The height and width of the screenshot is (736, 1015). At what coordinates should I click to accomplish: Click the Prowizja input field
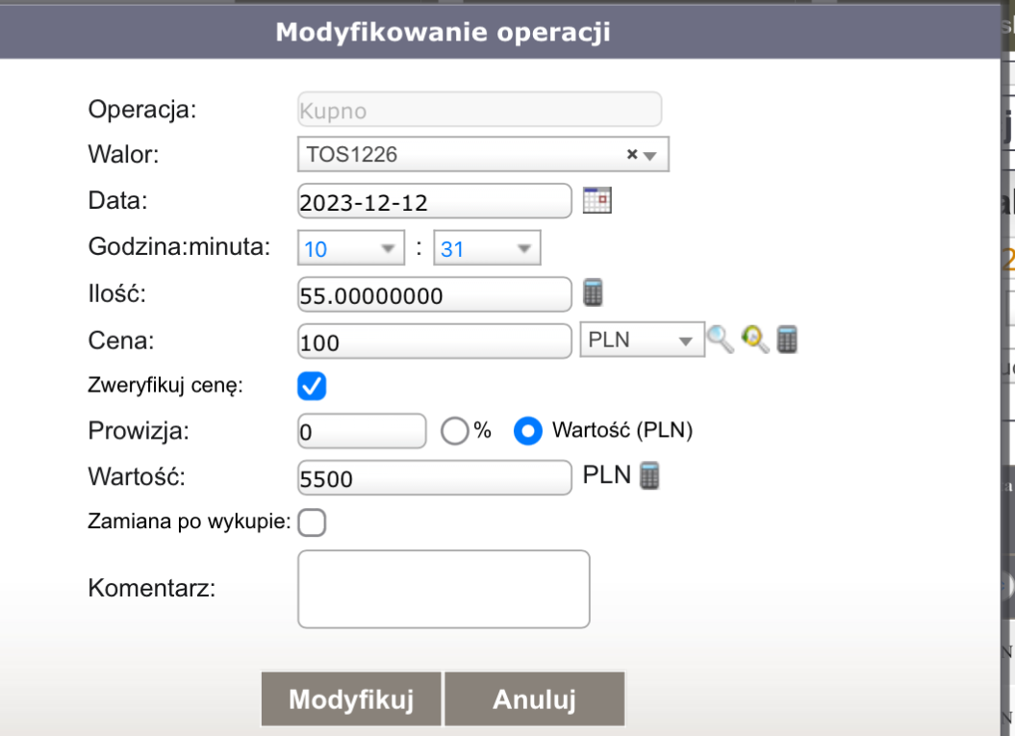coord(362,432)
